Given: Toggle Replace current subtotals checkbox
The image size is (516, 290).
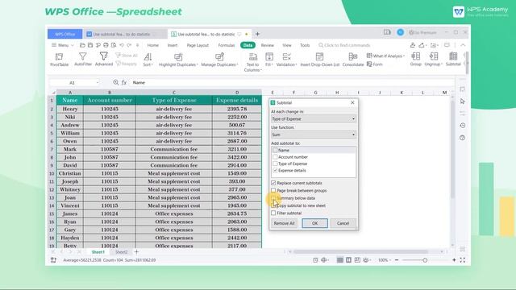Looking at the screenshot, I should (x=273, y=183).
